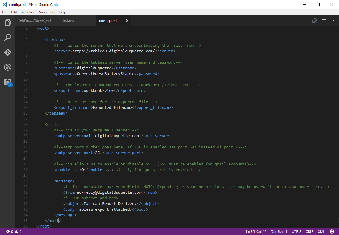Open the Search view in the activity bar
The width and height of the screenshot is (339, 235).
click(8, 37)
